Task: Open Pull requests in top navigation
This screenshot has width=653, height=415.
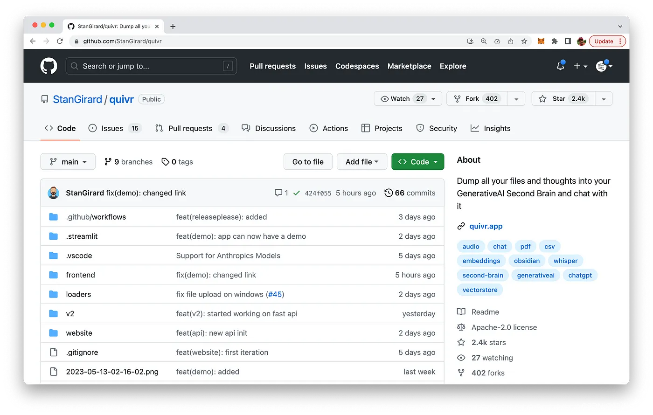Action: pos(272,66)
